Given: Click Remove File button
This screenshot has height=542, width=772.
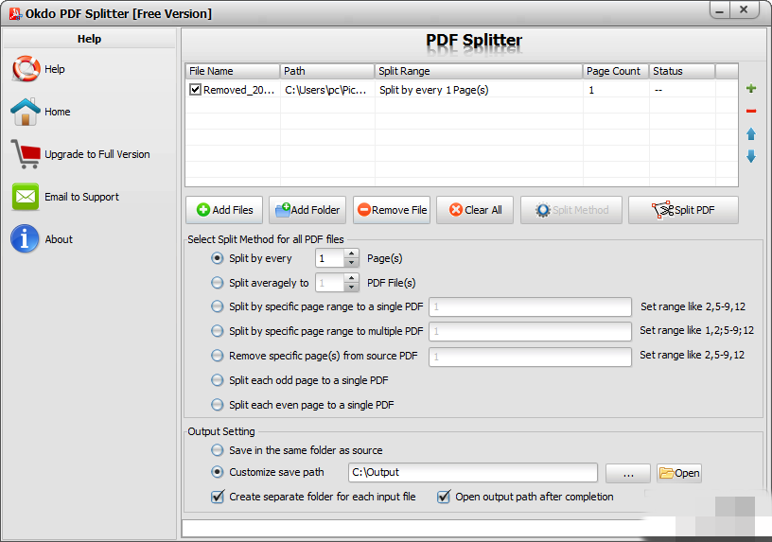Looking at the screenshot, I should point(392,210).
